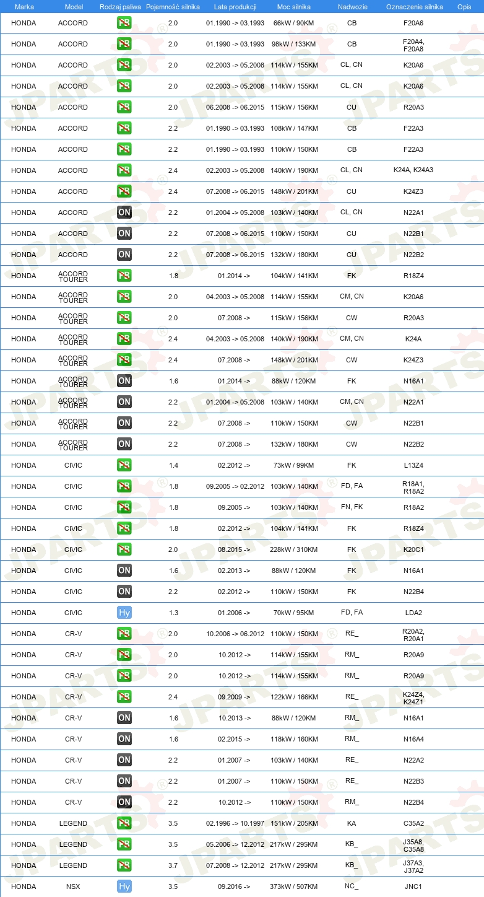Click the petrol icon in the CR-V K24Z4, K24Z1 row
Image resolution: width=484 pixels, height=897 pixels.
click(x=124, y=697)
